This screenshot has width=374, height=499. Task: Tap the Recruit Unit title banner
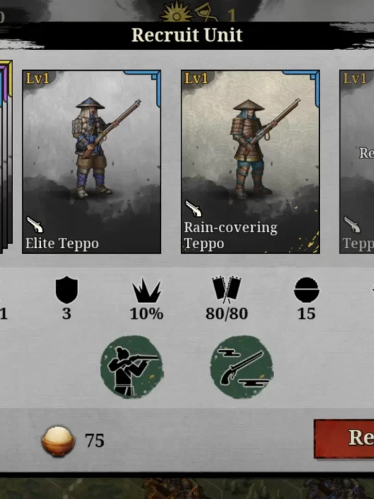187,35
